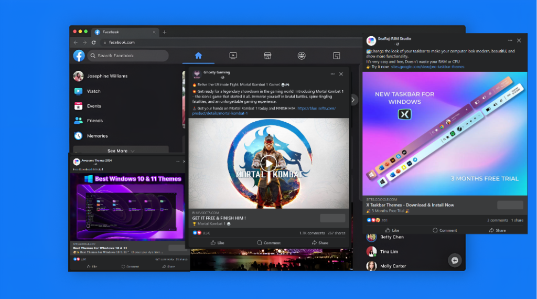The image size is (537, 299).
Task: Dismiss the SeaRaj-RJM Studio post
Action: (519, 40)
